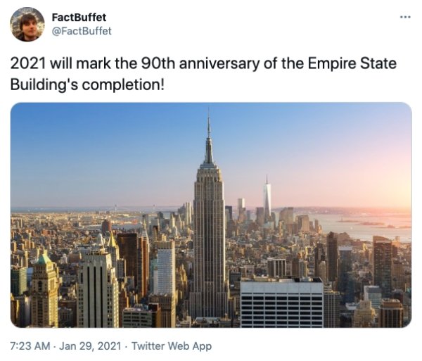This screenshot has height=361, width=422.
Task: Select the Jan 29, 2021 date
Action: pos(90,346)
